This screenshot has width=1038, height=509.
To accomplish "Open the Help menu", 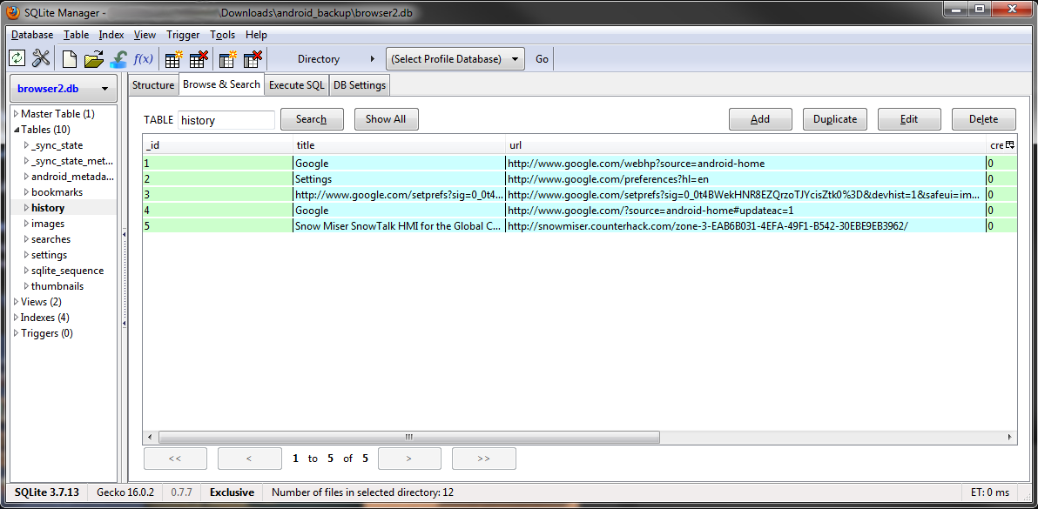I will pyautogui.click(x=256, y=35).
